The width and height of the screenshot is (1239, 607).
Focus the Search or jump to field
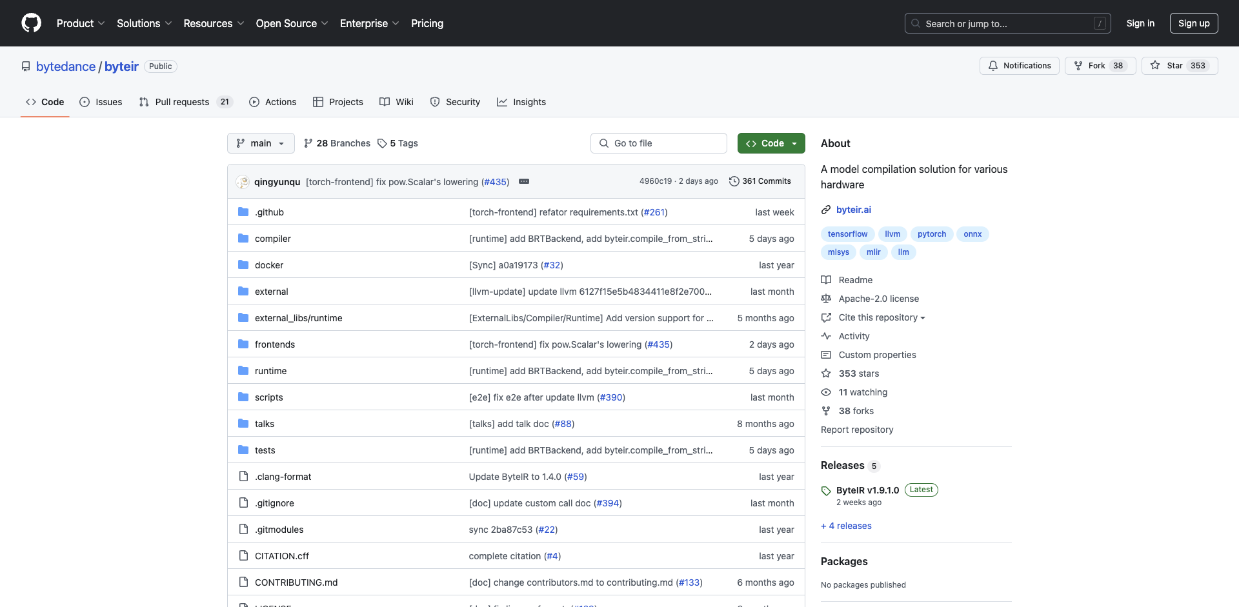[1008, 23]
